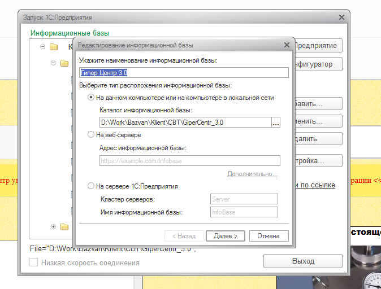Screen dimensions: 381x289
Task: Click the 'Настройка...' button in launcher window
Action: [319, 161]
